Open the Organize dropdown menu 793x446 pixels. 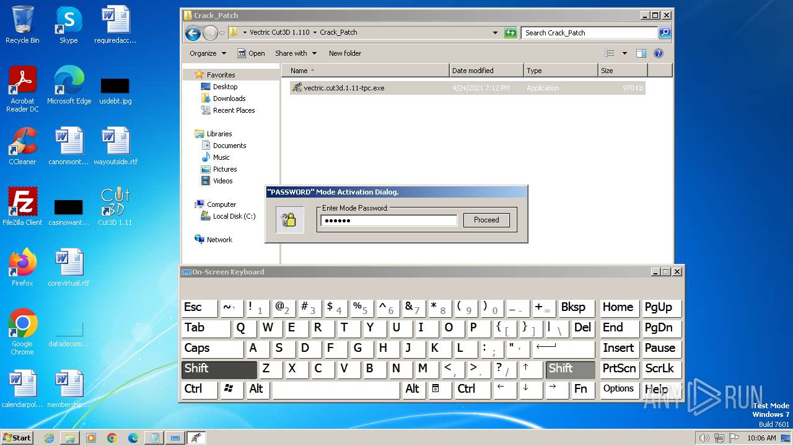(x=208, y=53)
